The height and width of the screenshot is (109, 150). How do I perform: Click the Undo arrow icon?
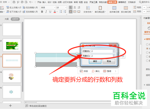point(30,2)
